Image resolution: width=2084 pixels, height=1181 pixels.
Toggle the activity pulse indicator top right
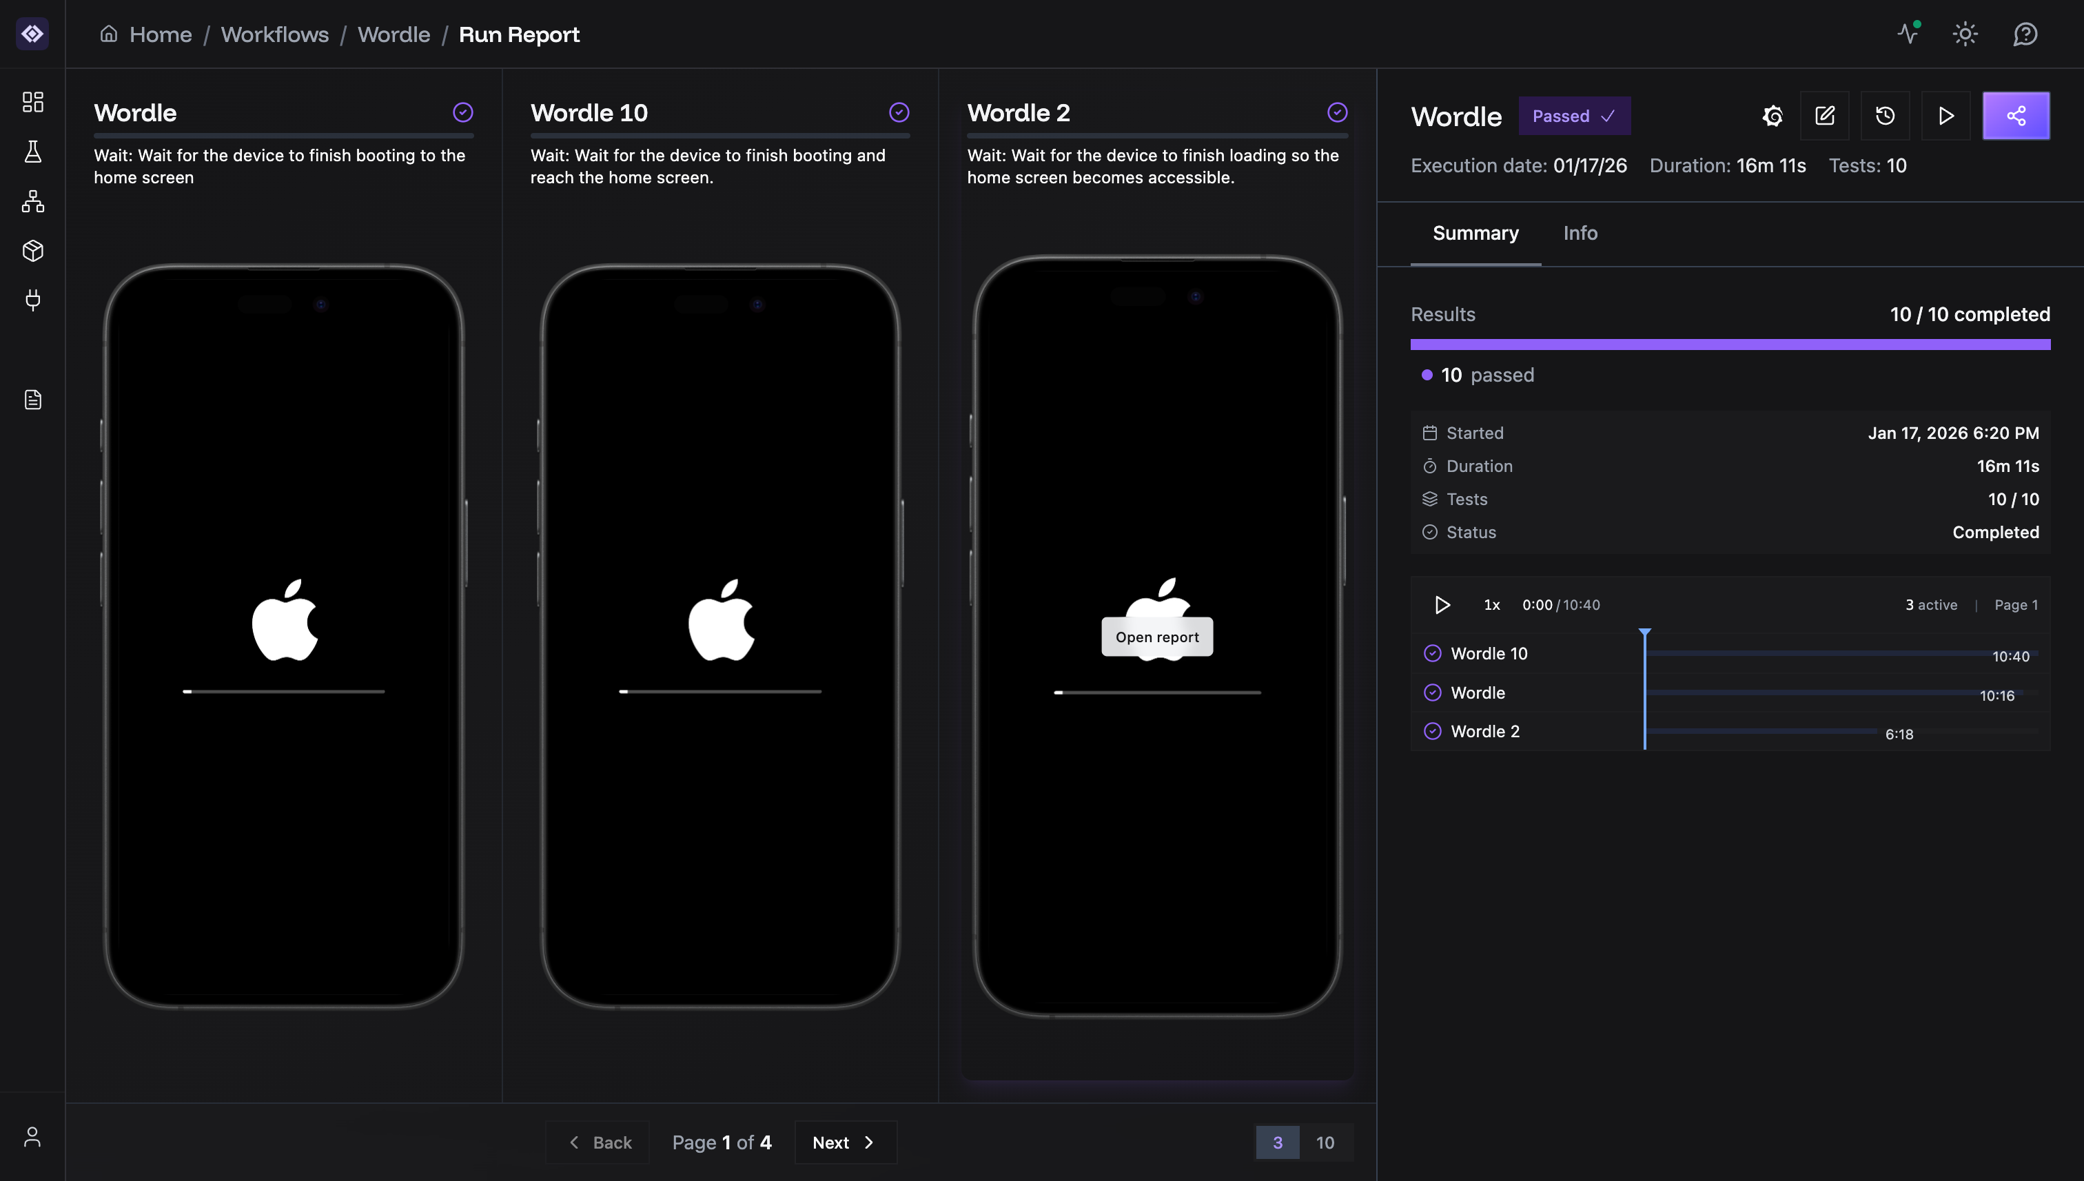[1908, 34]
